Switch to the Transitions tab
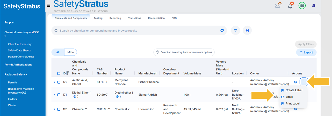Screen dimensions: 332x116 [x=135, y=18]
